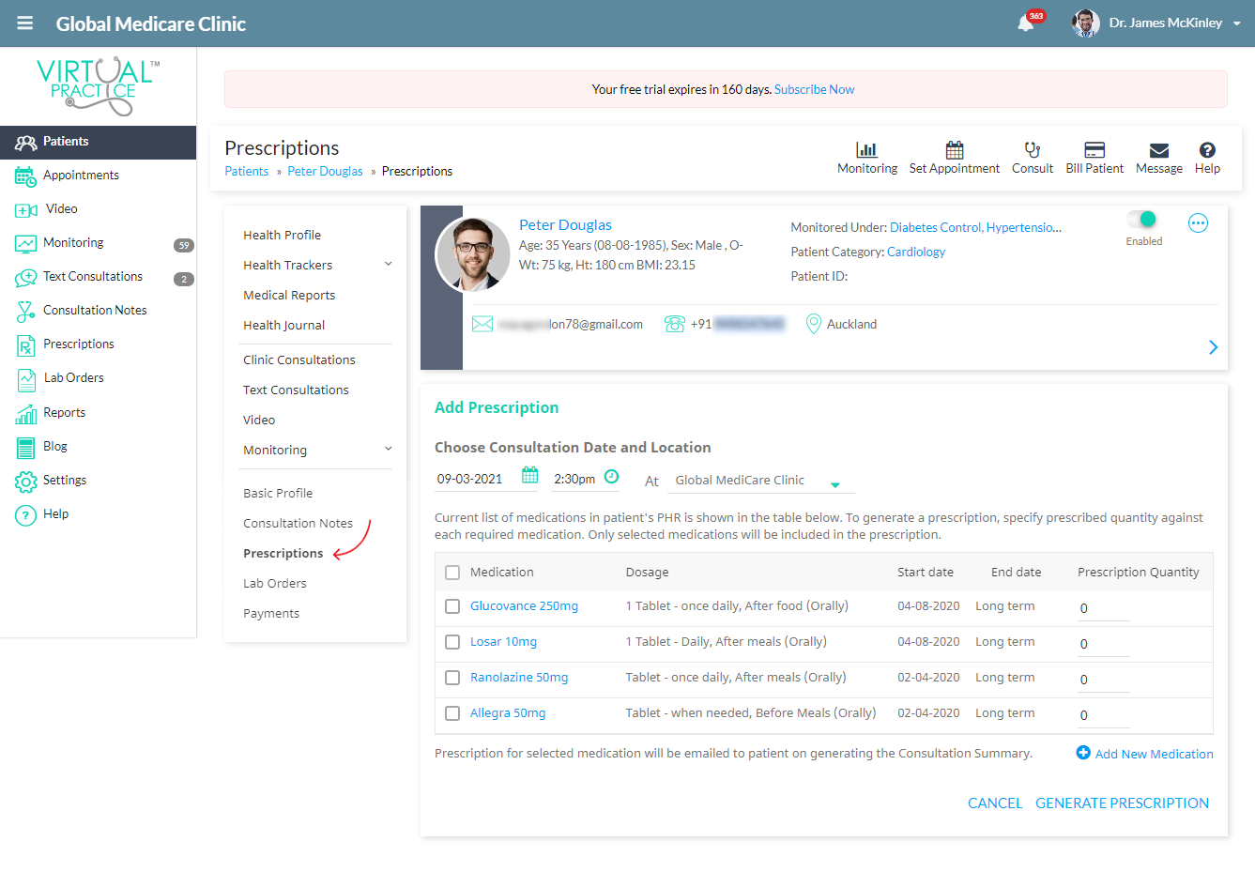Check the Losar 10mg checkbox
This screenshot has height=872, width=1255.
(x=452, y=642)
